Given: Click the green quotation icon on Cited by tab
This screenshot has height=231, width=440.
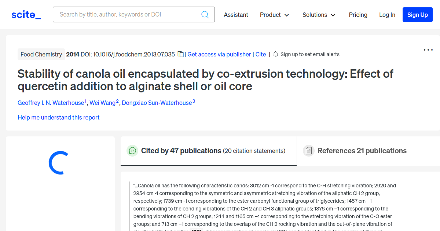Looking at the screenshot, I should pos(132,151).
